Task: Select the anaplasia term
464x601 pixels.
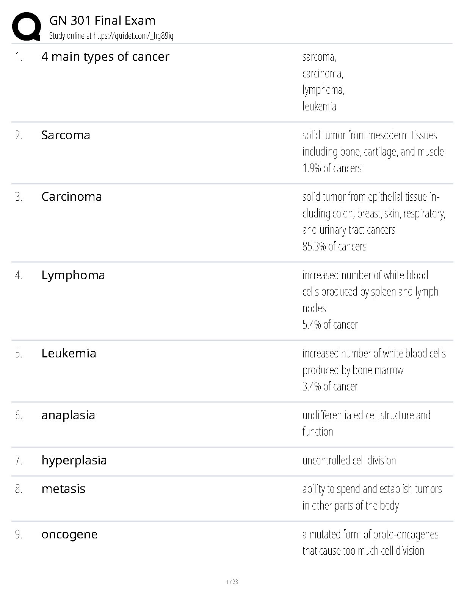Action: (x=68, y=415)
